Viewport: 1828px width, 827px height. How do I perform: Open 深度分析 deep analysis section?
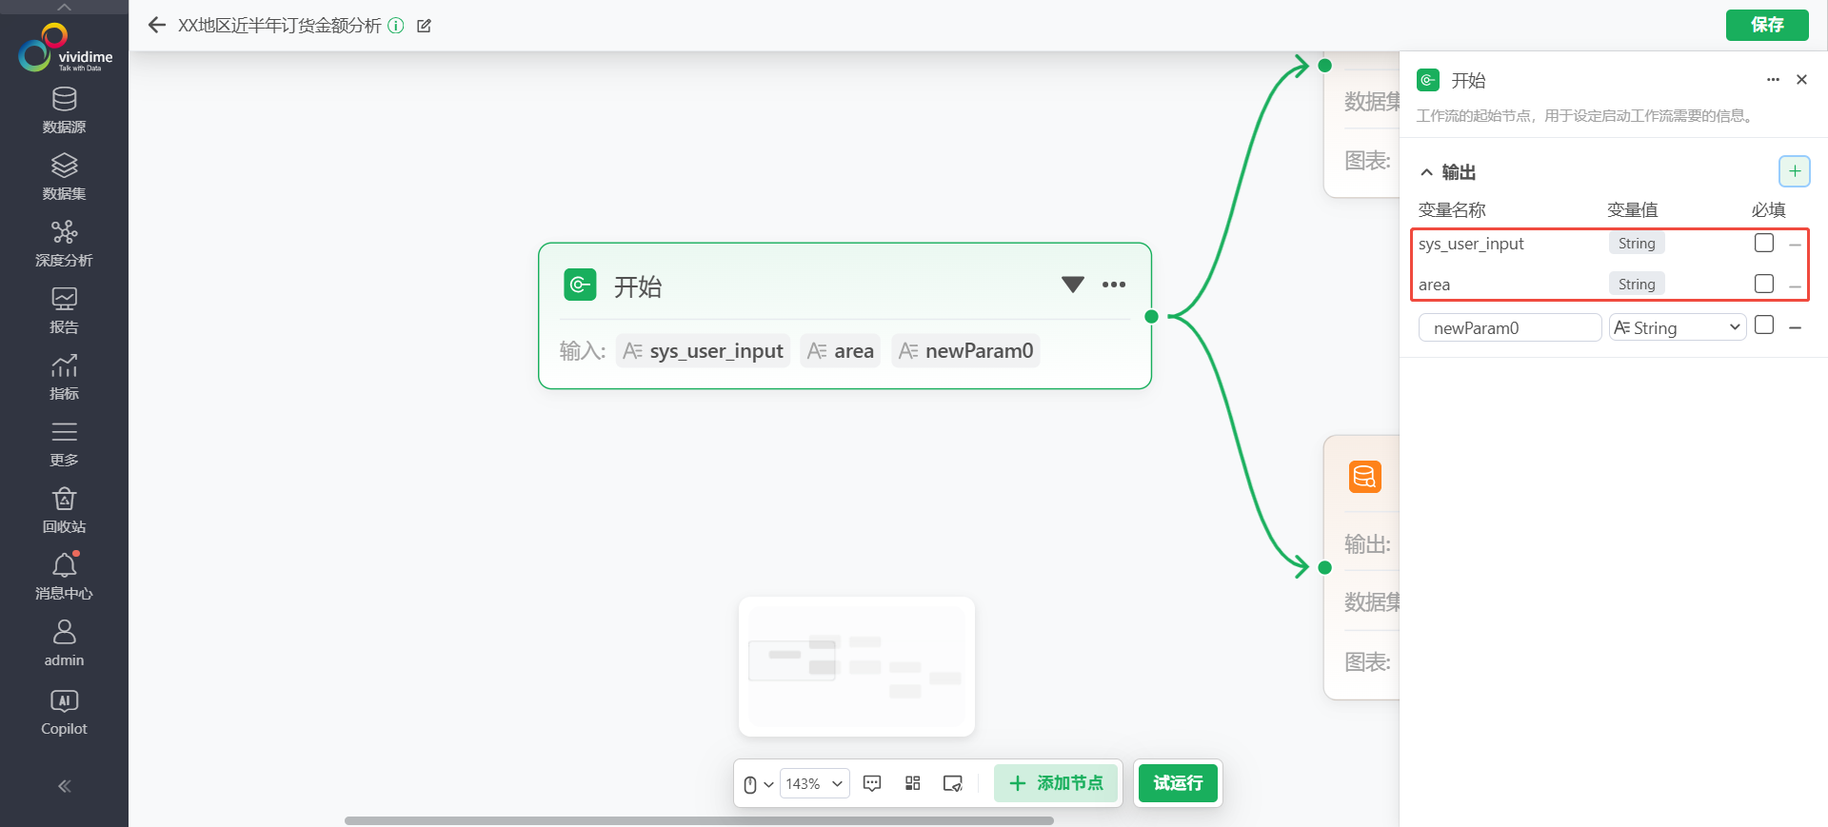click(x=64, y=244)
